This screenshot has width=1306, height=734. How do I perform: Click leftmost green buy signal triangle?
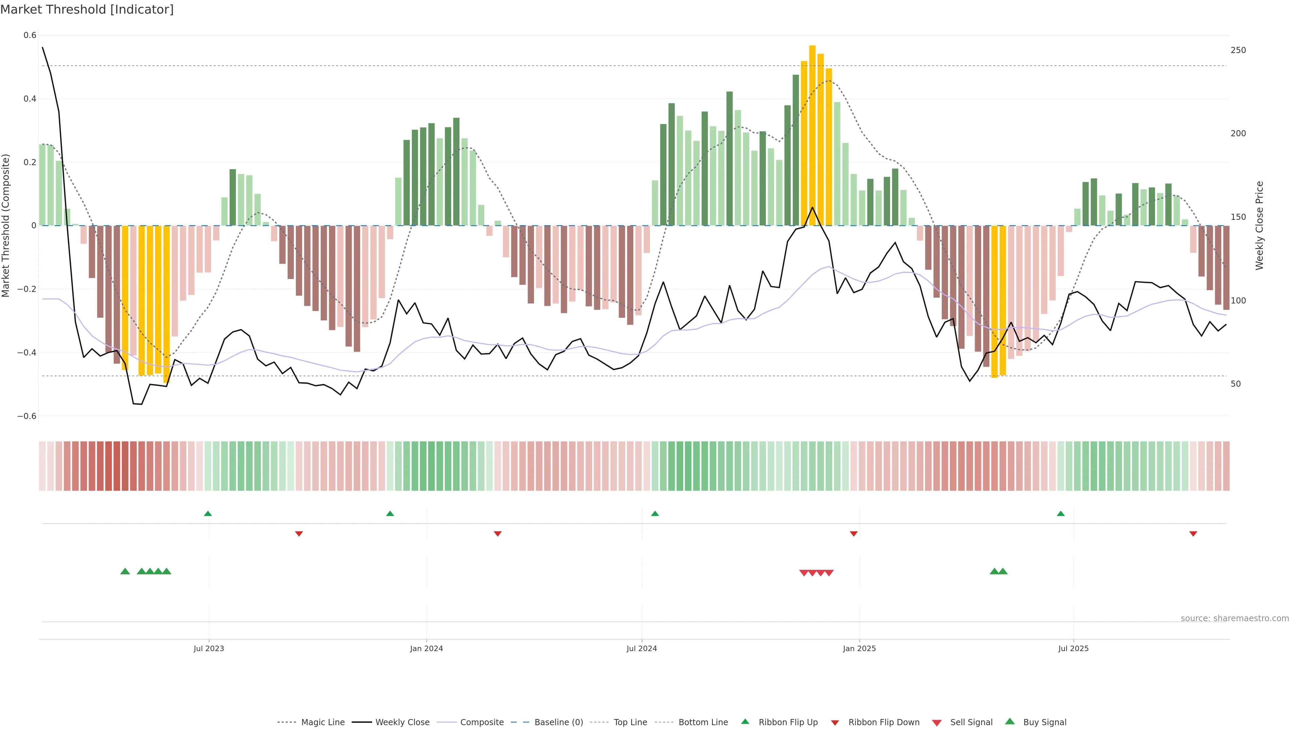click(x=125, y=571)
